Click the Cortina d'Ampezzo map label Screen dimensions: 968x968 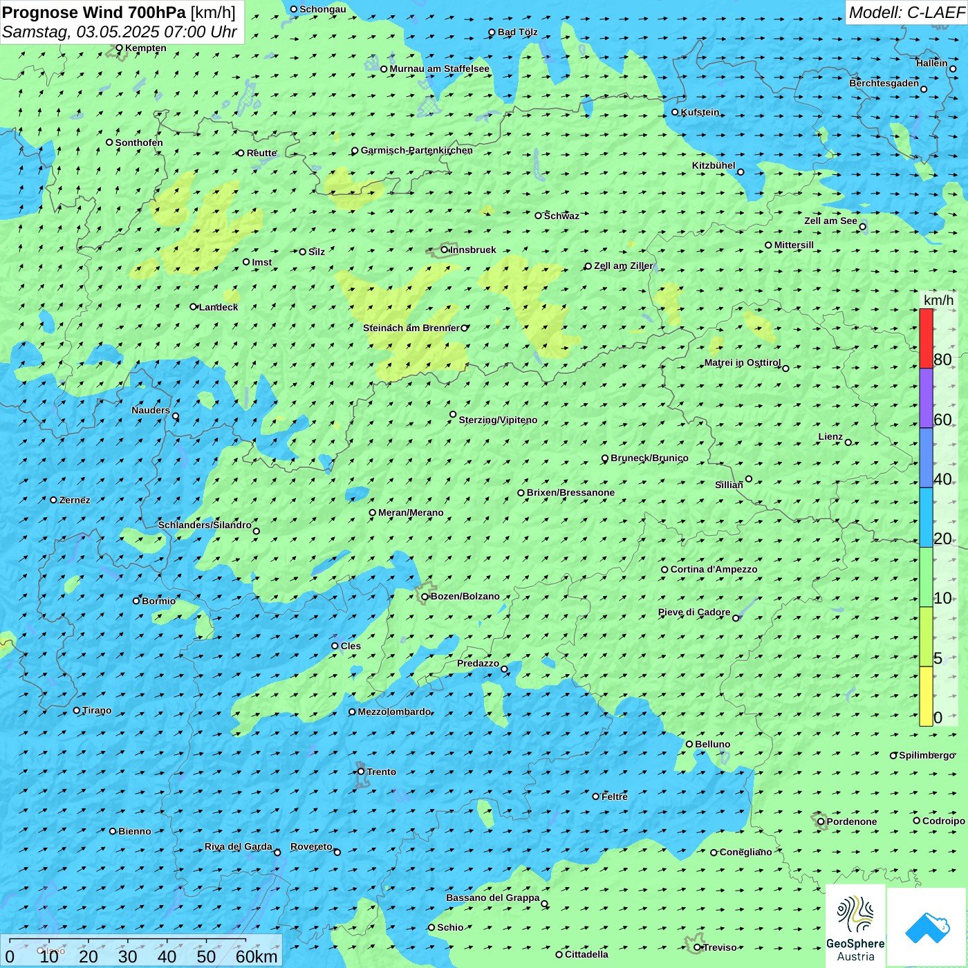714,569
